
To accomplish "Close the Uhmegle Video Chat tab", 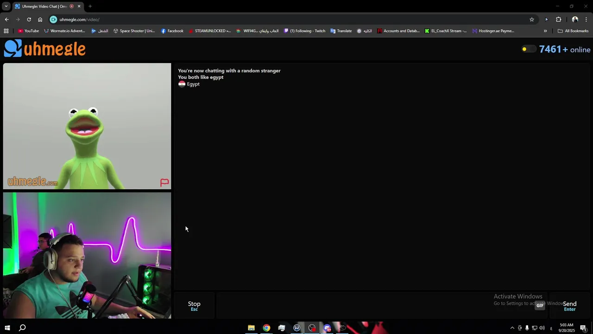I will tap(79, 6).
